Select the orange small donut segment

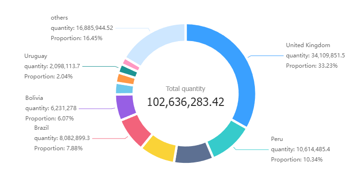126,79
